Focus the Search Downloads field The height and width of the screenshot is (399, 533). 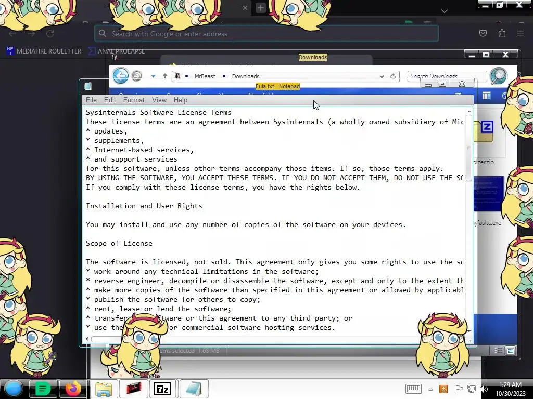point(447,76)
